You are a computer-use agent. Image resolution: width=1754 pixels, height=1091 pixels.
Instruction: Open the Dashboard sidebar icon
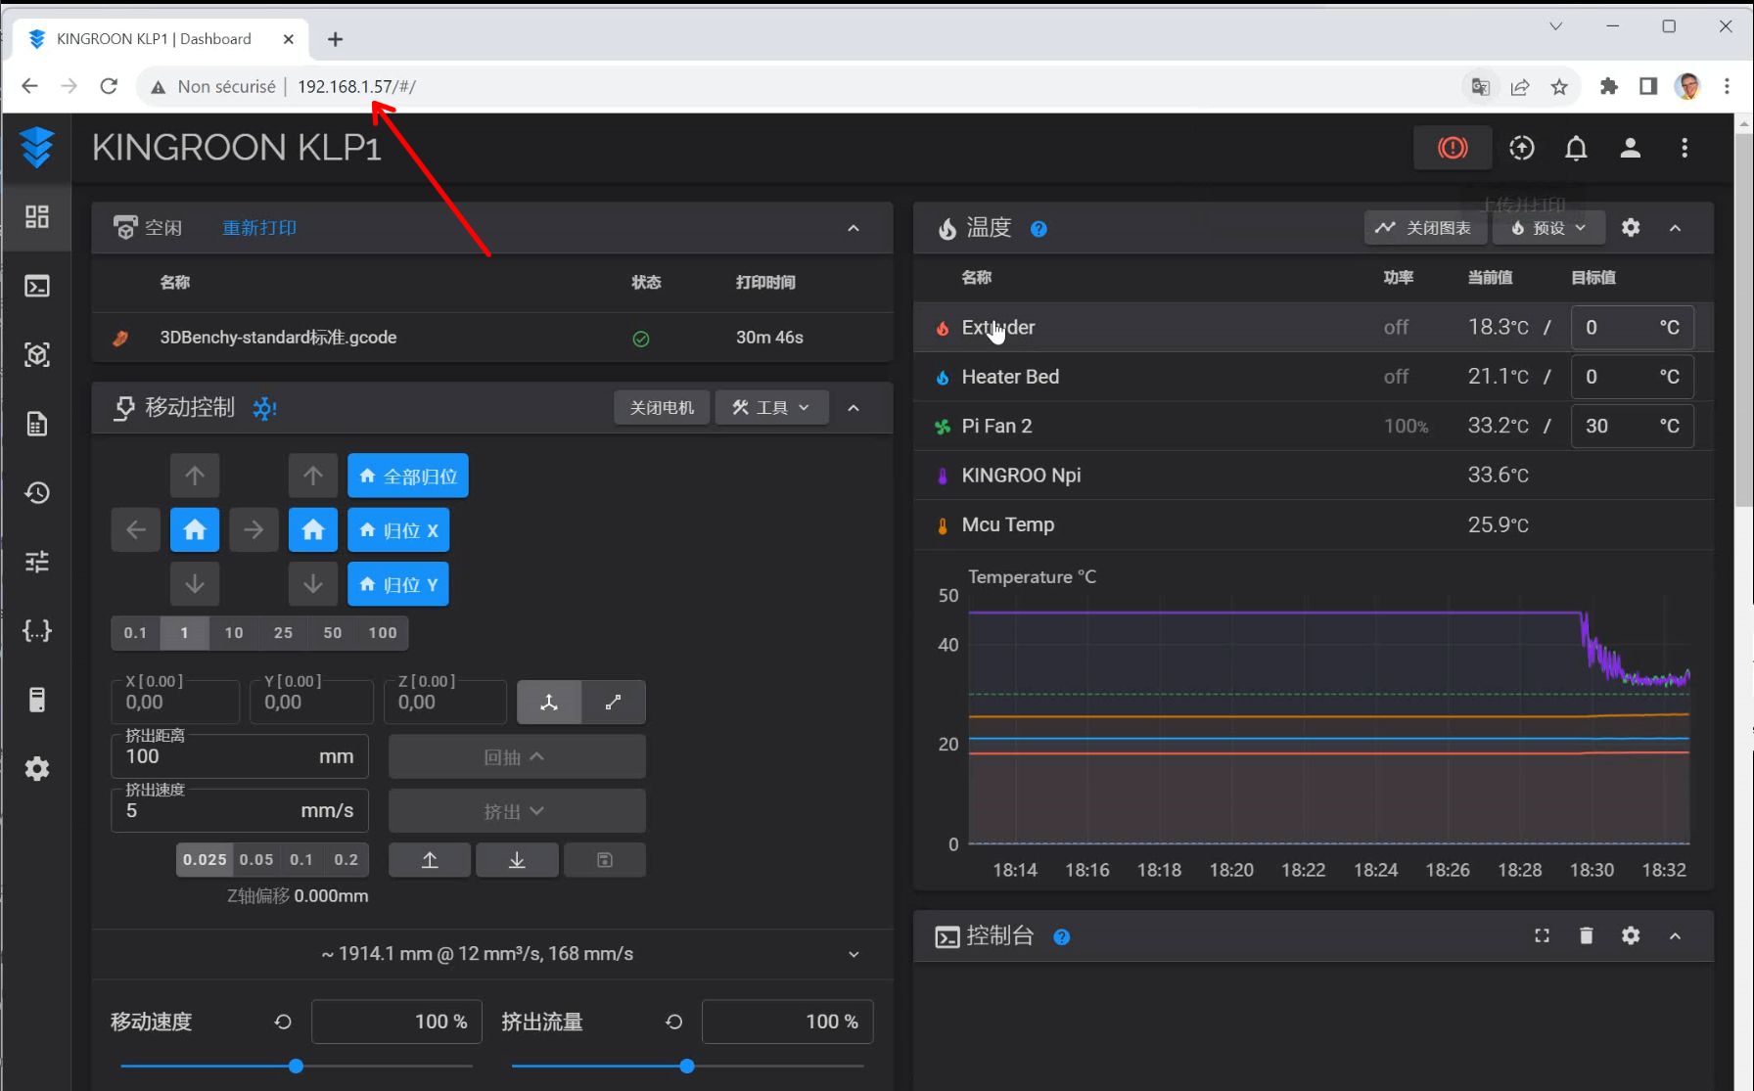click(37, 216)
